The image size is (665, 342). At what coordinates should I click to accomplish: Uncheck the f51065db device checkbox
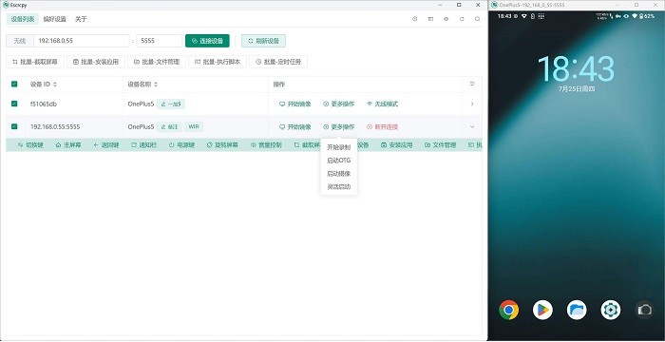[14, 104]
